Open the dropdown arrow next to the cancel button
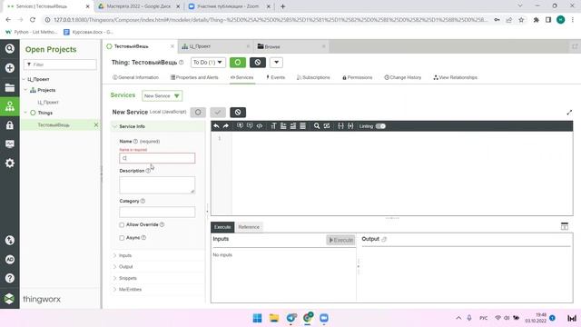Screen dimensions: 581x327 276,63
